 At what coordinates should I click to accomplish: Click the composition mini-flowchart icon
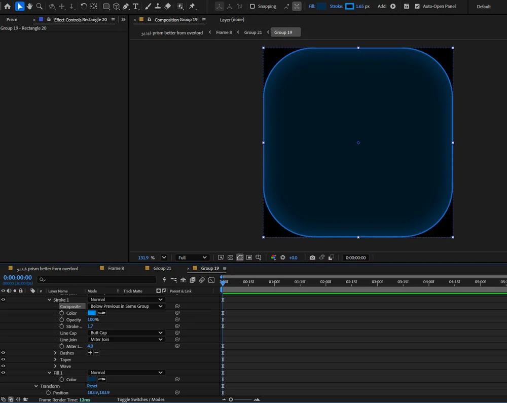point(173,280)
